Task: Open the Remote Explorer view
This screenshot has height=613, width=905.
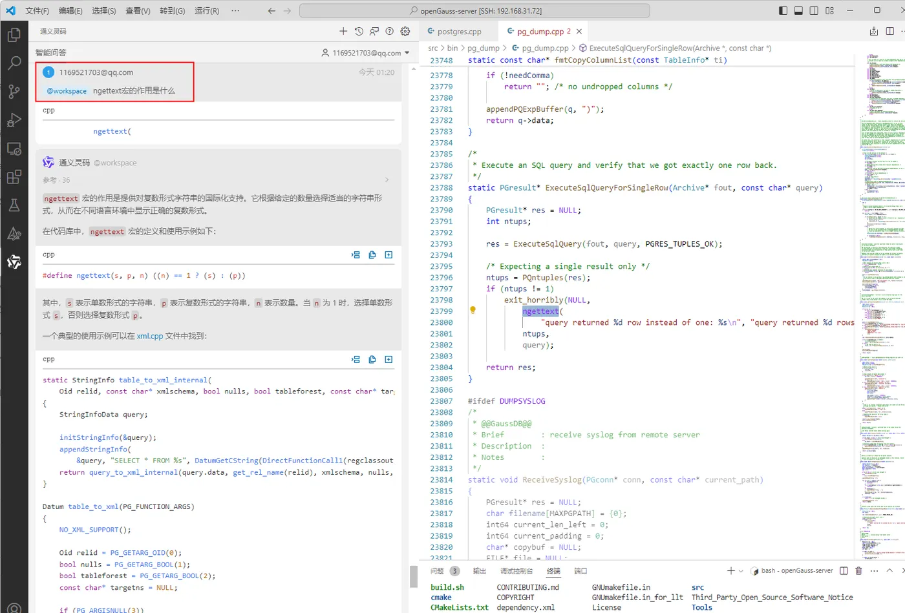Action: point(14,149)
